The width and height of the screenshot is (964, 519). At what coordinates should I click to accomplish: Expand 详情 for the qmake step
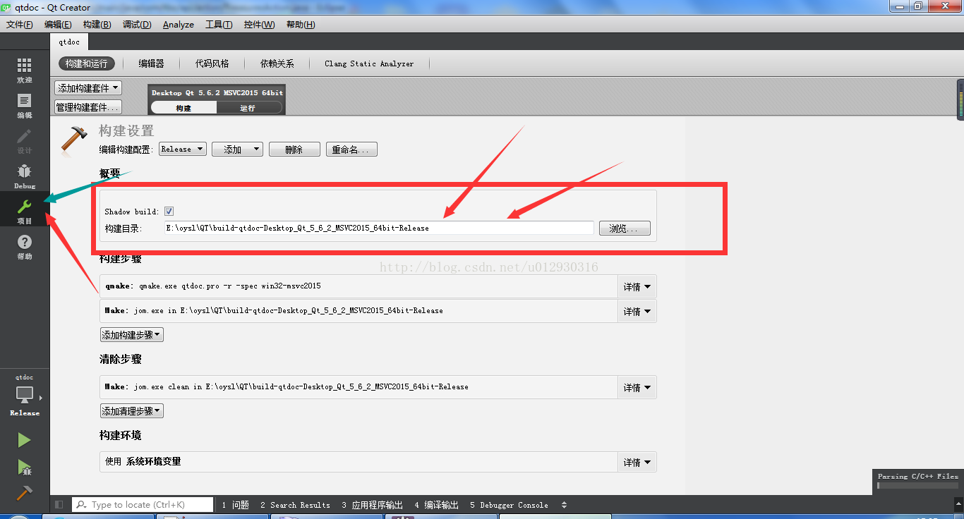637,287
